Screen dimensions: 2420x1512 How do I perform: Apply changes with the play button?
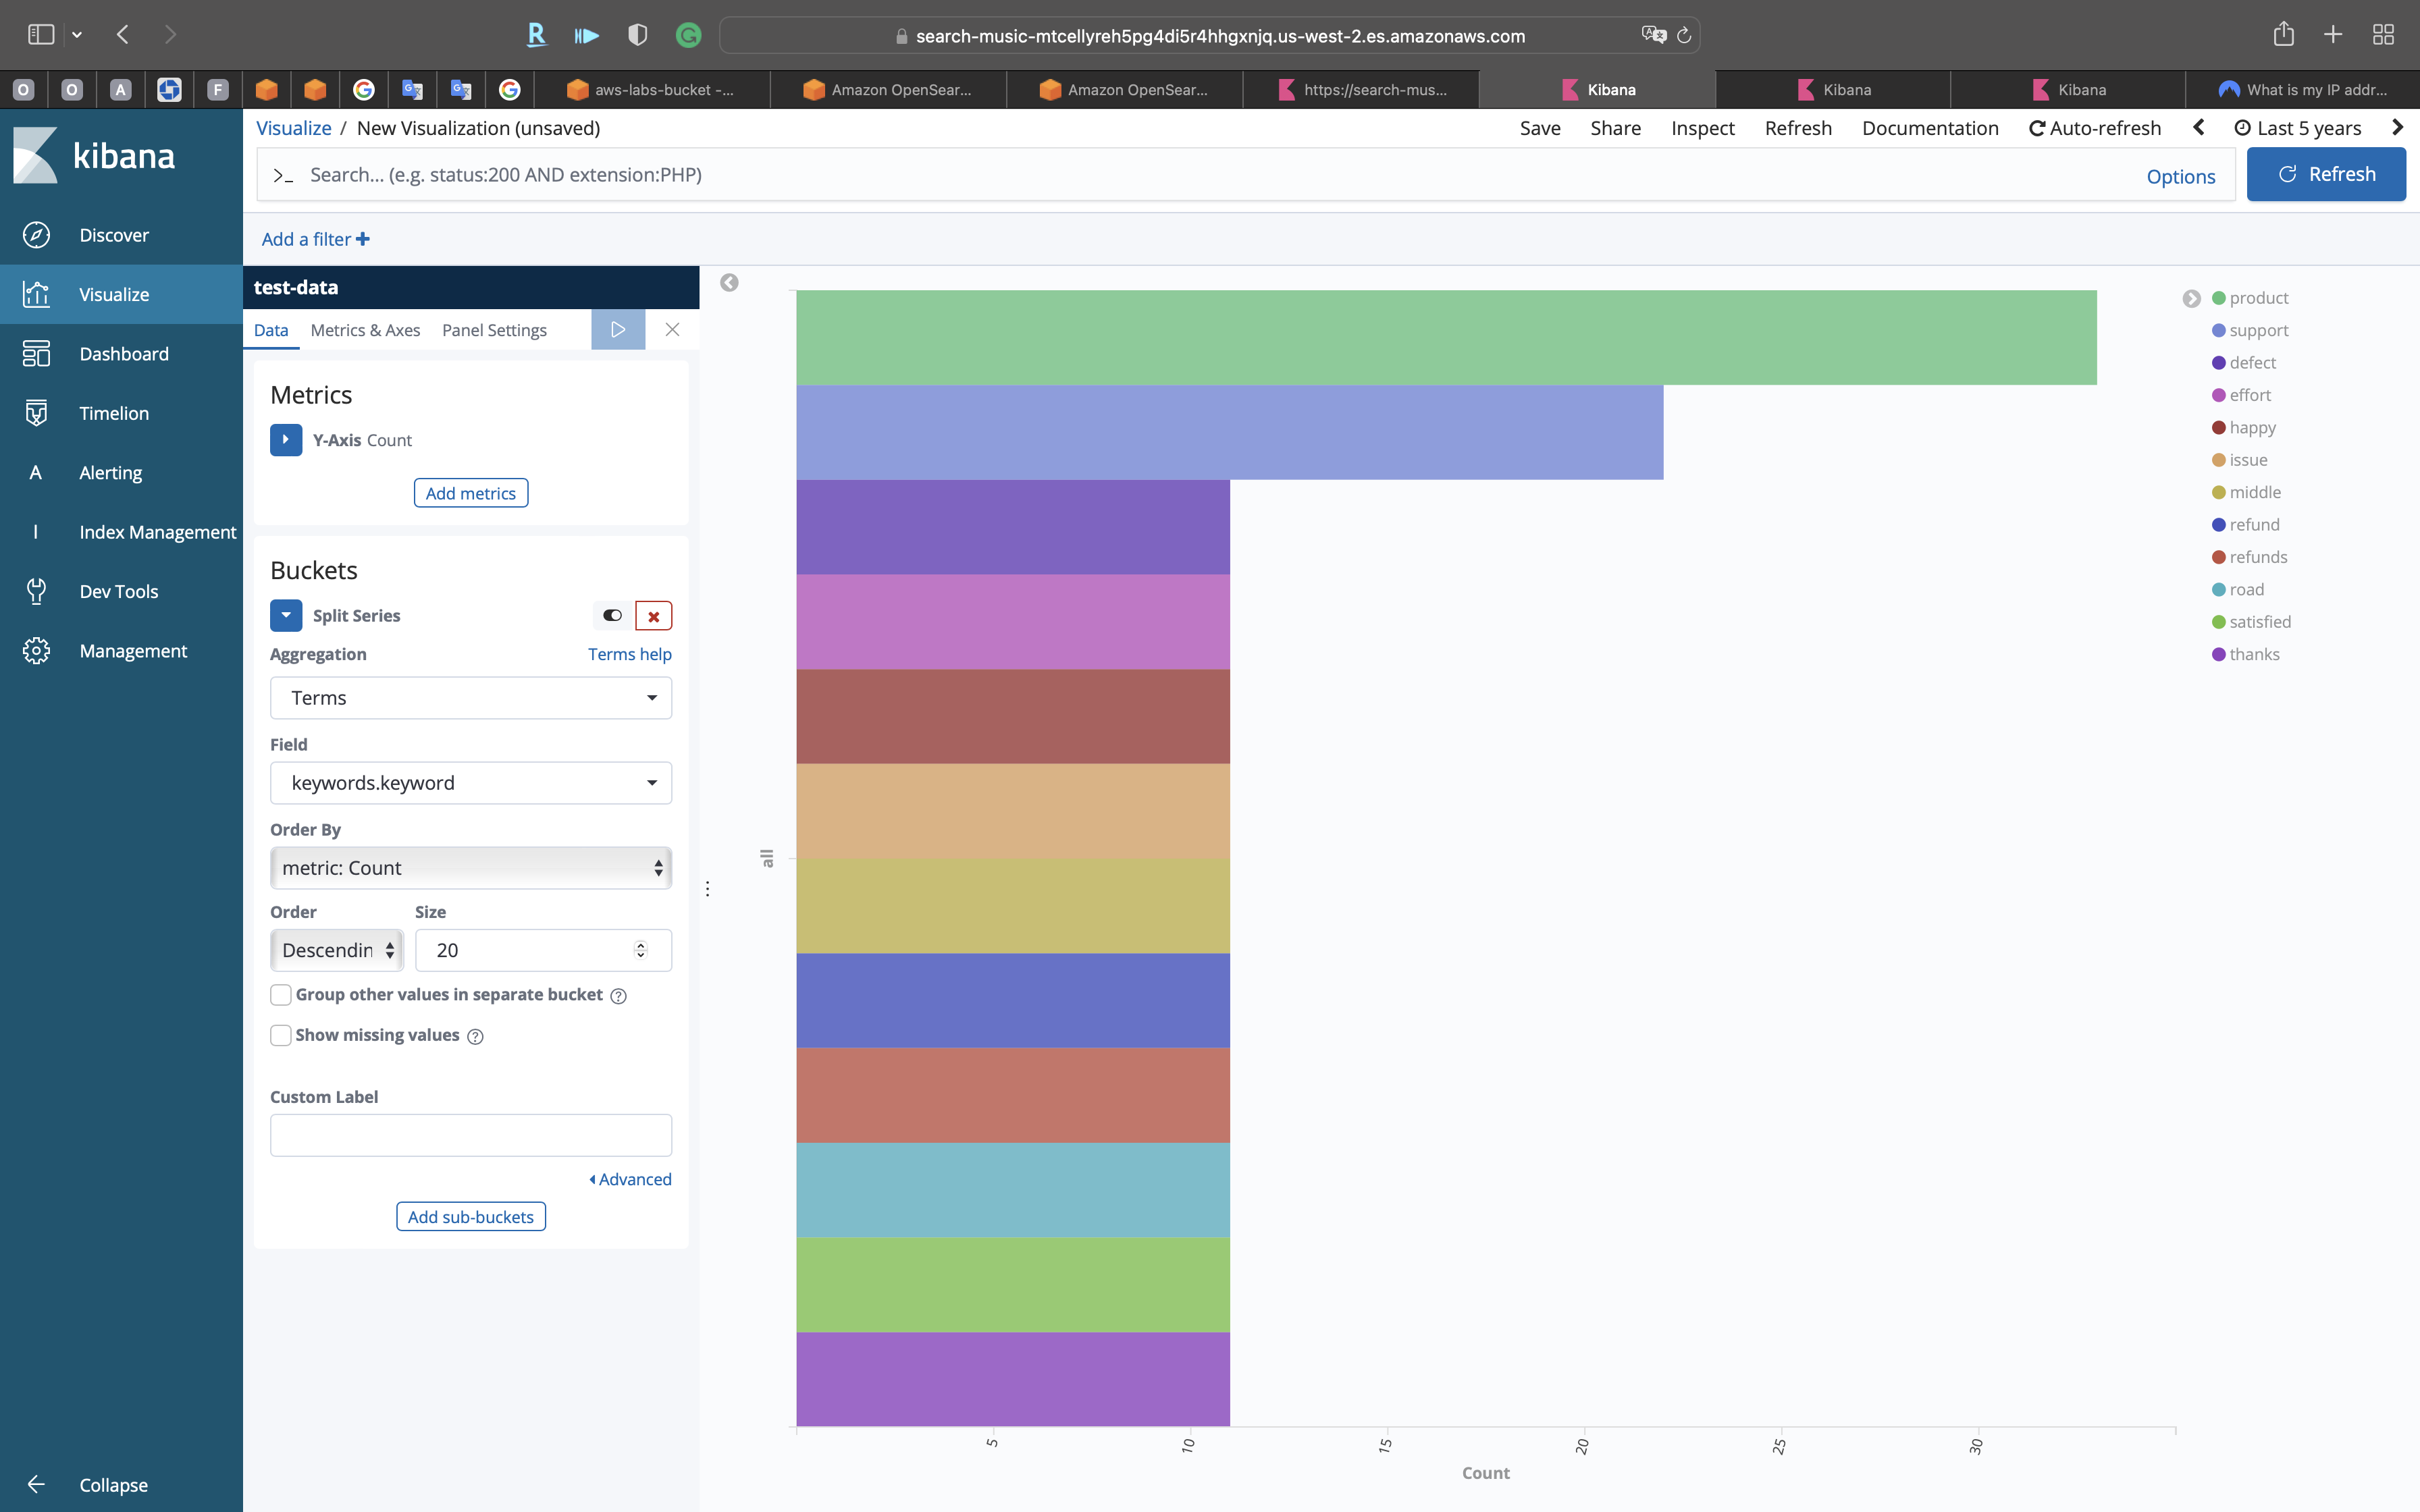618,330
